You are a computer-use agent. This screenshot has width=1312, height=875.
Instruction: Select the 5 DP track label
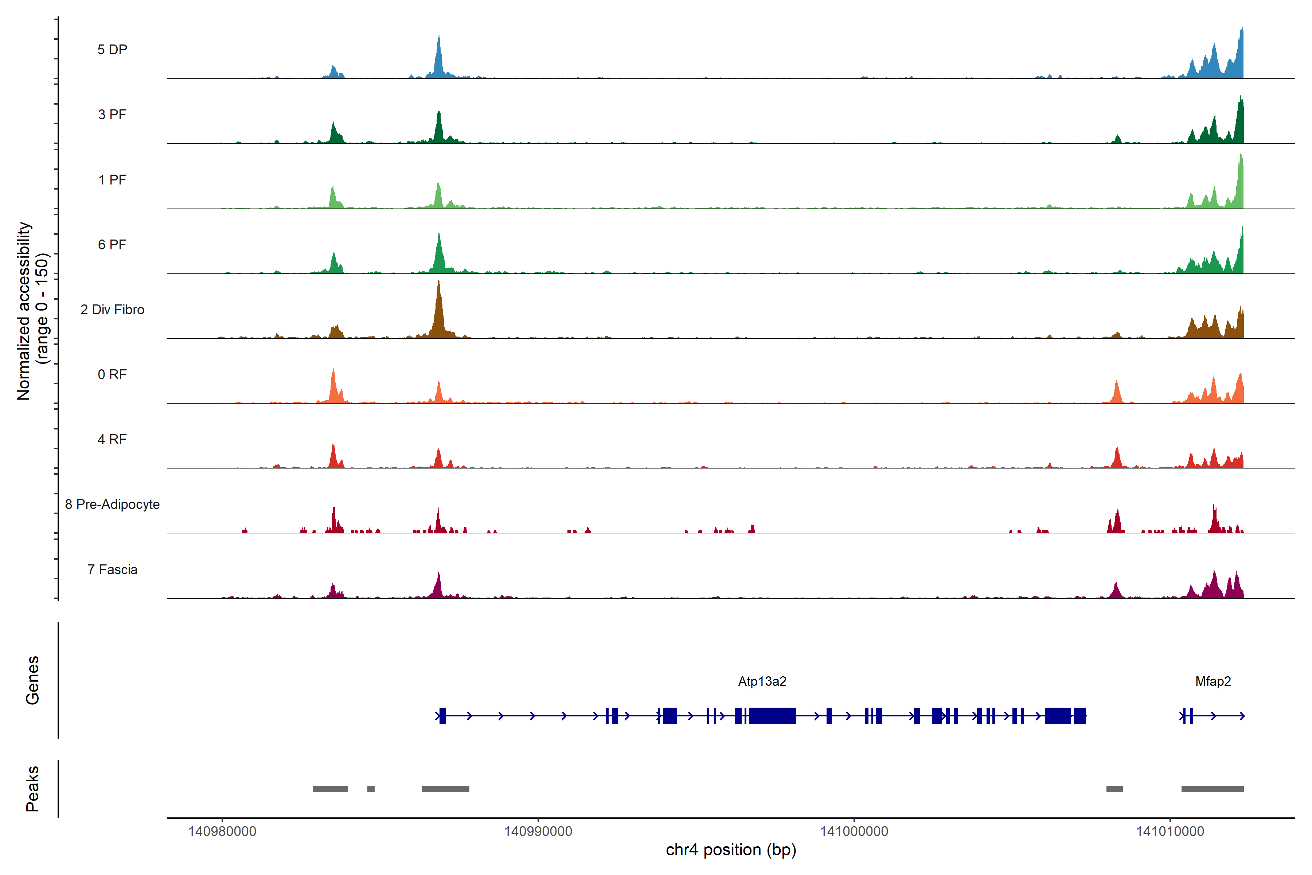point(112,50)
